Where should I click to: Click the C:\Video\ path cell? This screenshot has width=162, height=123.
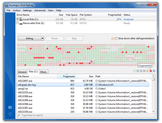101,88
